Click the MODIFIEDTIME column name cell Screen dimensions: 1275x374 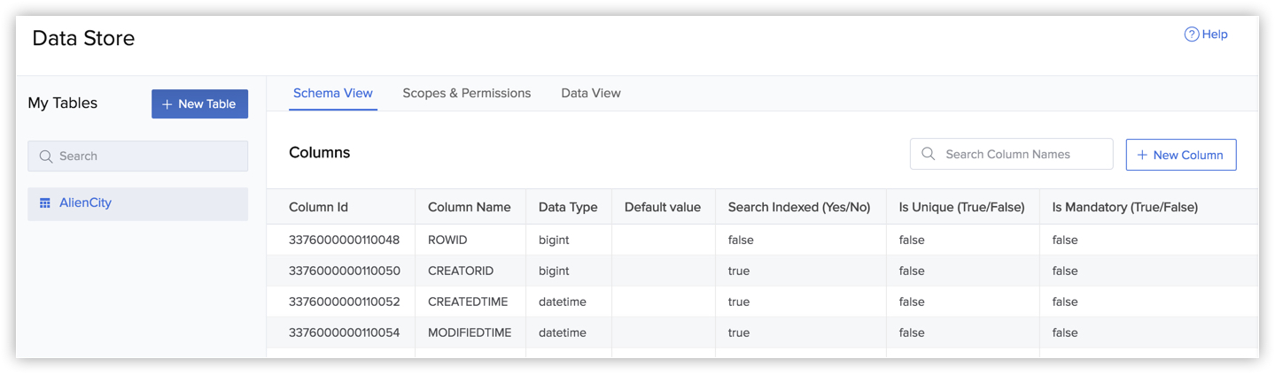470,332
